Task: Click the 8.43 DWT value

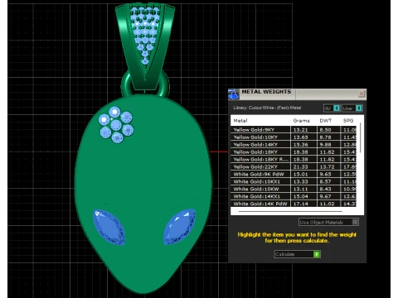Action: click(x=325, y=190)
